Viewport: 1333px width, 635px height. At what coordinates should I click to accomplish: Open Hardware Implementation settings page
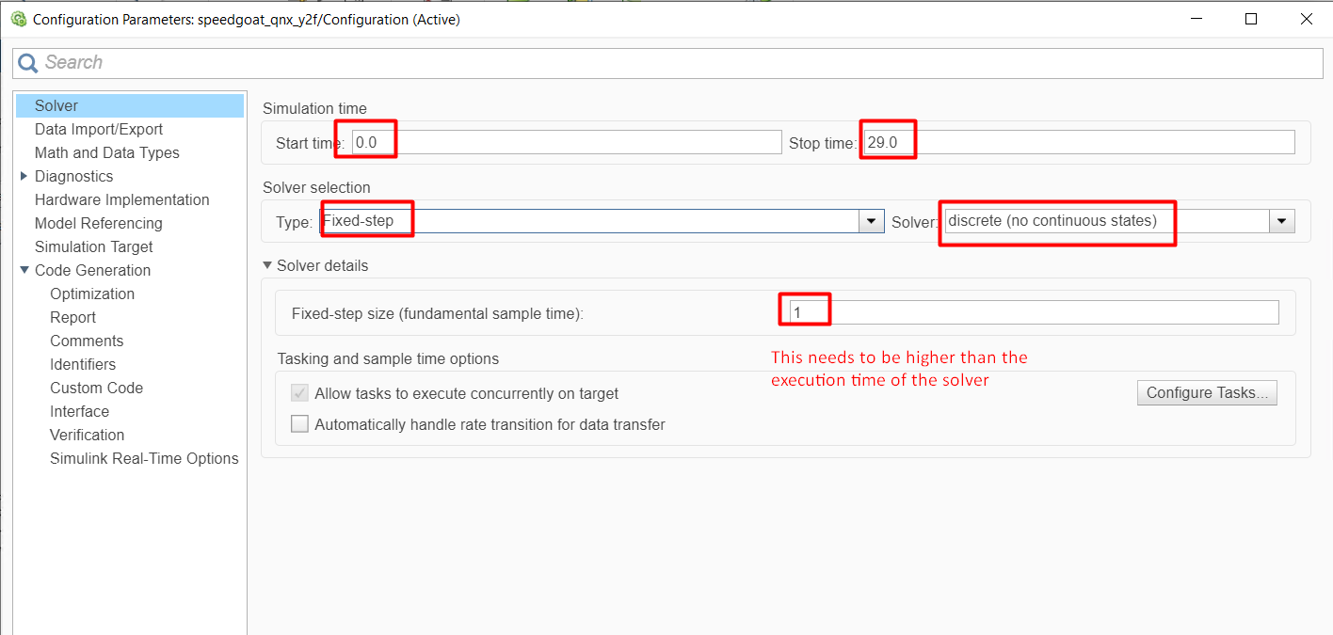tap(121, 199)
